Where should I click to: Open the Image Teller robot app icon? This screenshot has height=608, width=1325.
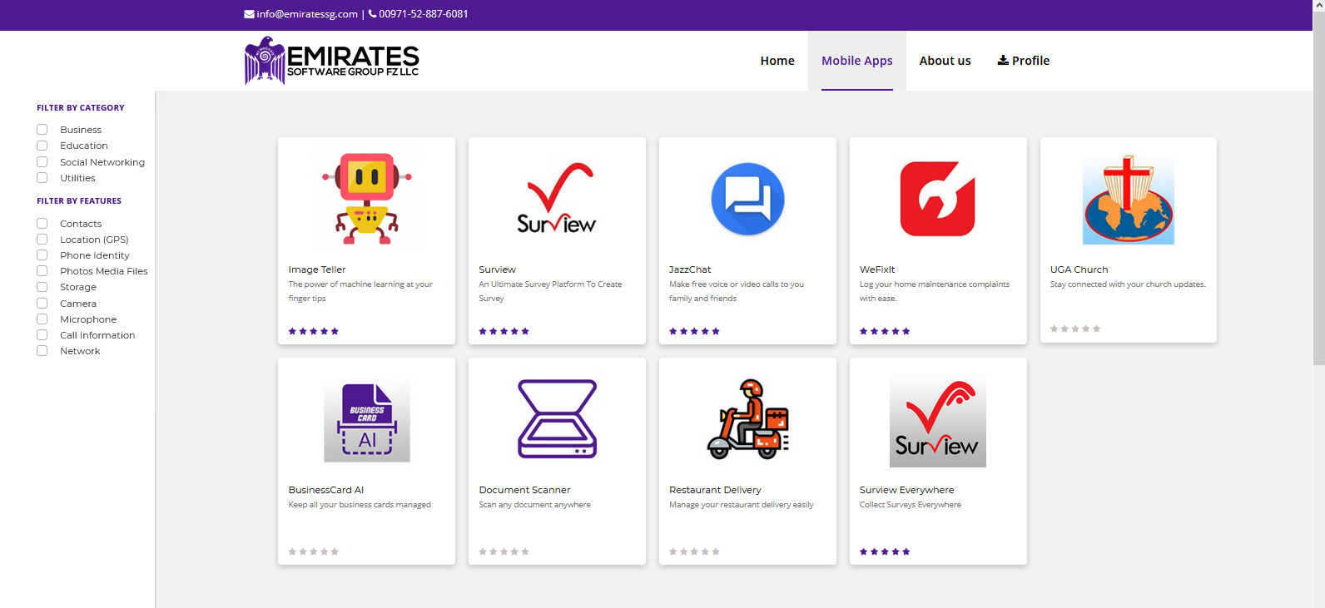tap(367, 199)
